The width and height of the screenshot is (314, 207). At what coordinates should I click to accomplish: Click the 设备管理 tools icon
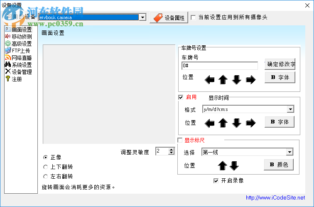(8, 72)
